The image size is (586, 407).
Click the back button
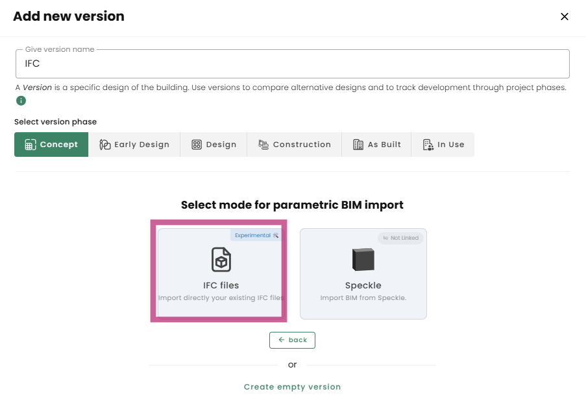tap(292, 340)
